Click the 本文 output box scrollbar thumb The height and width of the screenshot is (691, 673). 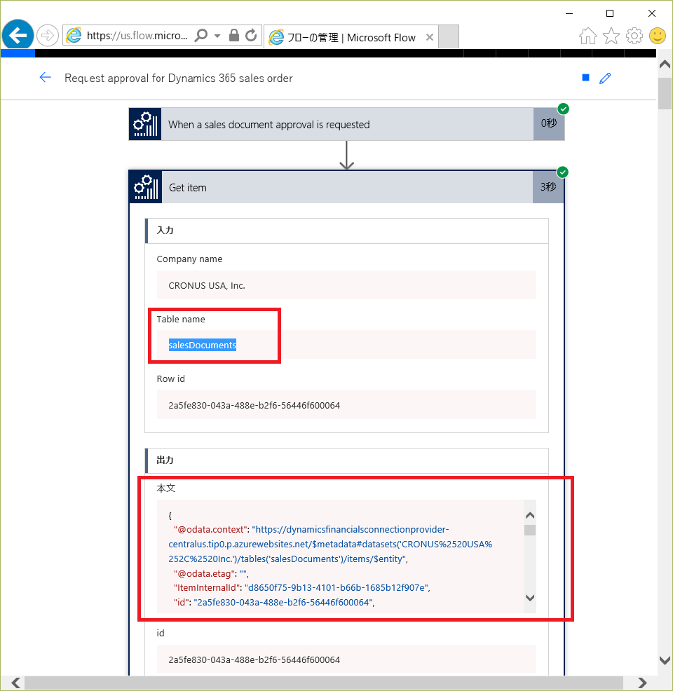530,530
